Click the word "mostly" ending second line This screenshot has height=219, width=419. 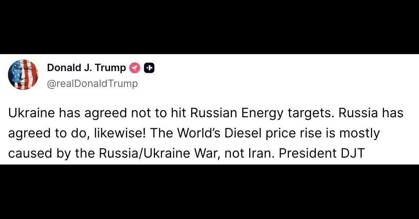click(x=359, y=133)
